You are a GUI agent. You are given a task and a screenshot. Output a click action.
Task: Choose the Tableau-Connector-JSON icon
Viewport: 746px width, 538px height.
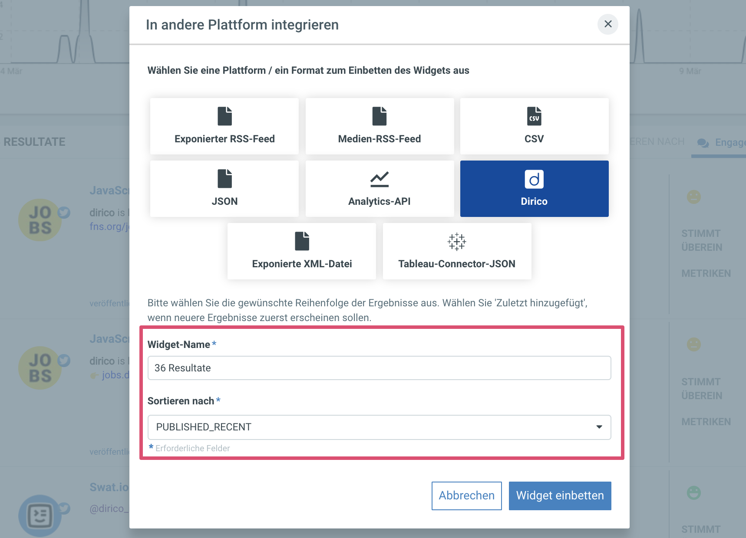click(x=457, y=242)
